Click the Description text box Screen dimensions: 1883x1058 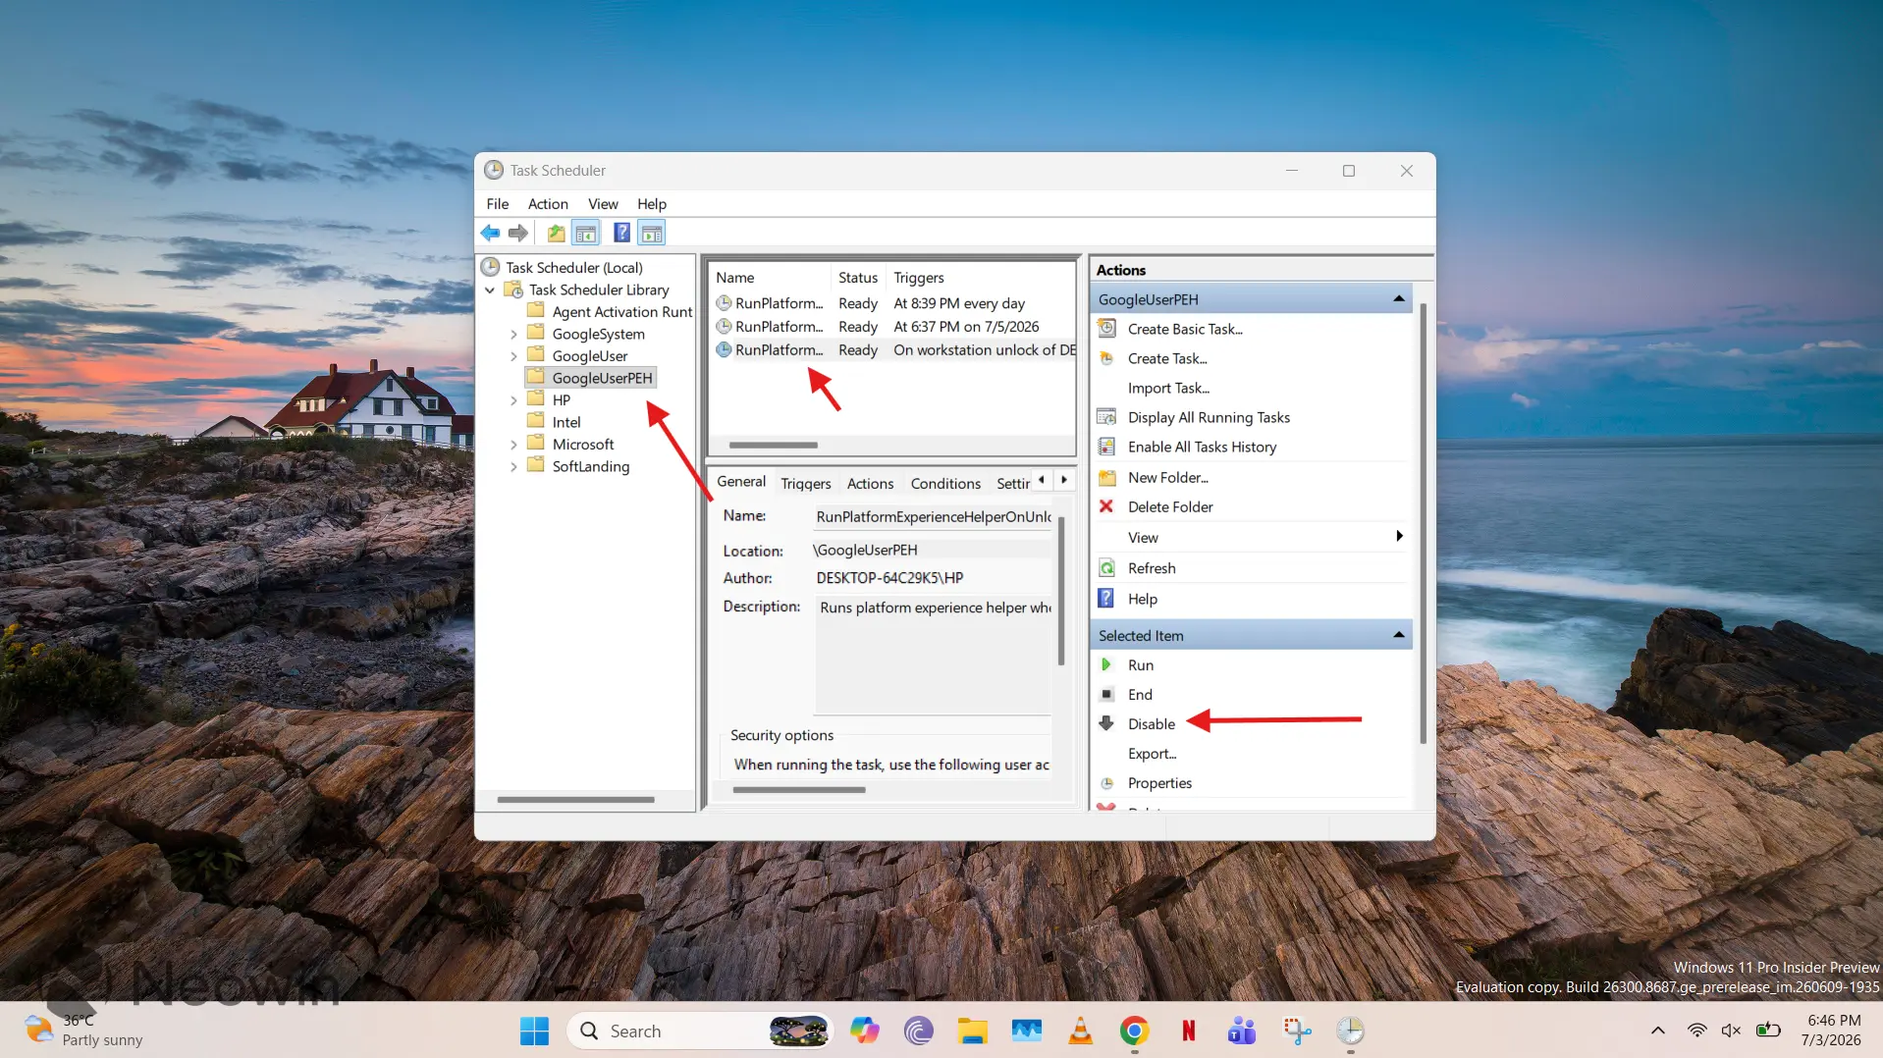[x=932, y=655]
